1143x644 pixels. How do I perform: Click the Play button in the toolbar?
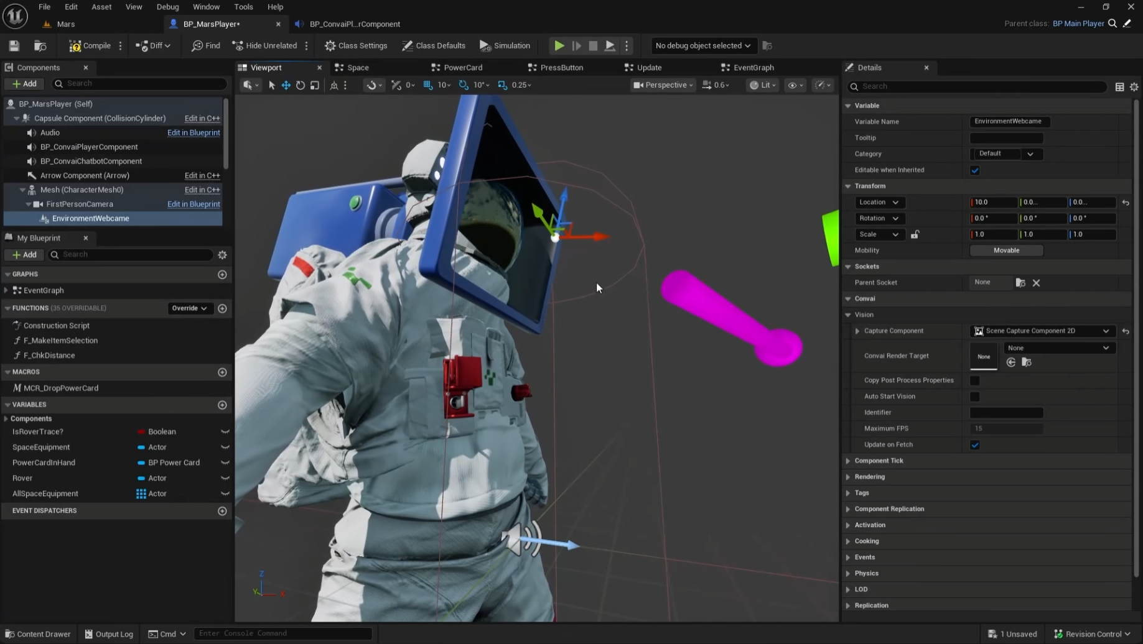[x=559, y=45]
